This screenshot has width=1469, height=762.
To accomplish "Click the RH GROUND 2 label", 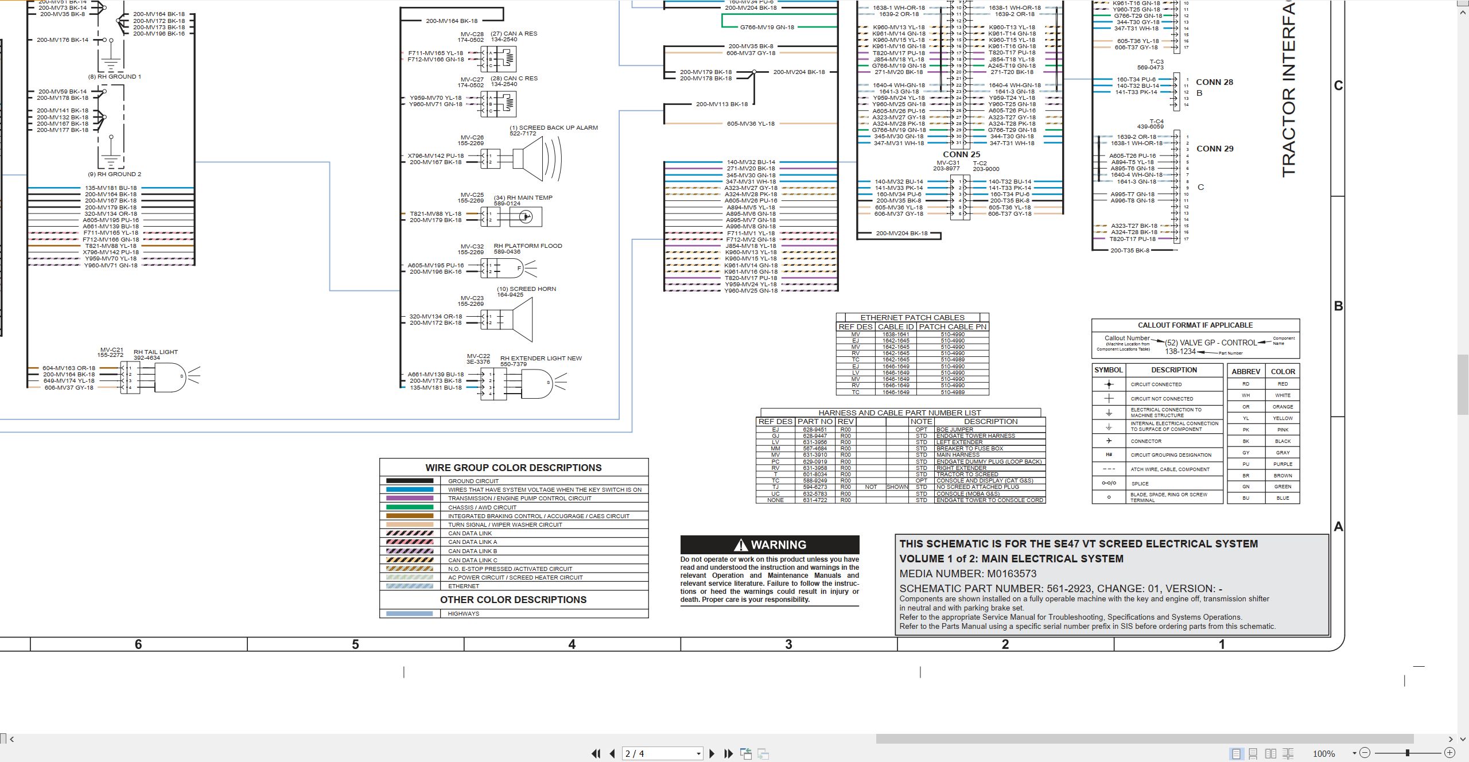I will pyautogui.click(x=114, y=174).
